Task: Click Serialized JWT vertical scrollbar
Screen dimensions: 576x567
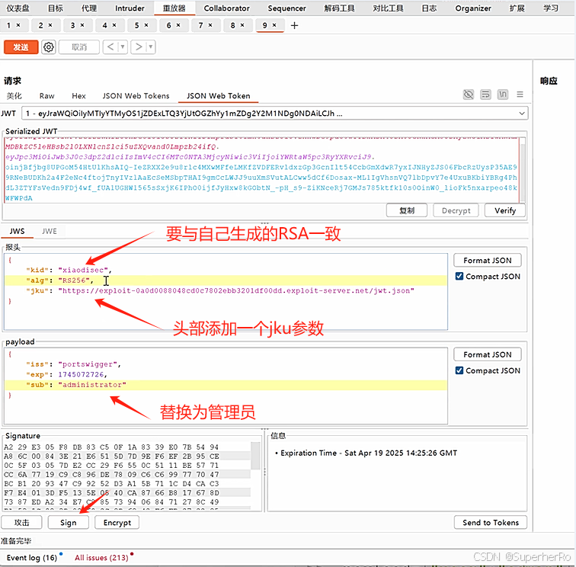Action: point(523,170)
